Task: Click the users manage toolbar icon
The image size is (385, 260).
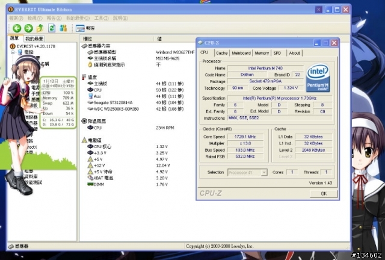Action: (x=63, y=28)
